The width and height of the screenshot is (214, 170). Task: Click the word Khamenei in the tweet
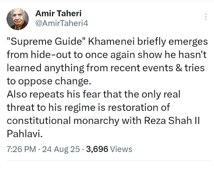coord(111,41)
